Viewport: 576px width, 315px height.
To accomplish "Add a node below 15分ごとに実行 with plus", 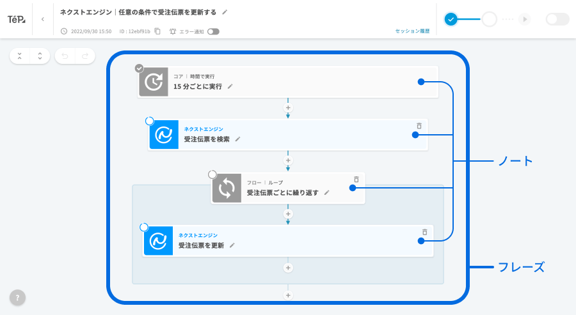I will [288, 108].
